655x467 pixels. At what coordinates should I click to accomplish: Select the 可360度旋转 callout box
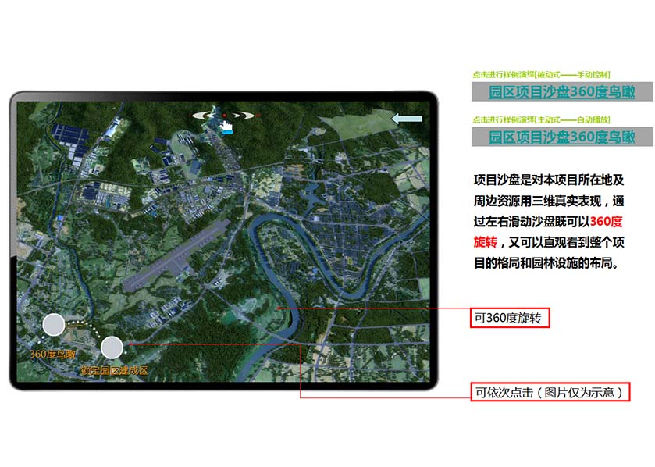[511, 318]
